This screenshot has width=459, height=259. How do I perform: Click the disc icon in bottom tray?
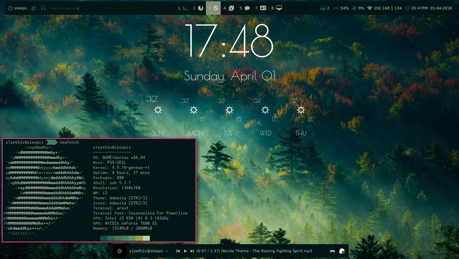click(342, 251)
